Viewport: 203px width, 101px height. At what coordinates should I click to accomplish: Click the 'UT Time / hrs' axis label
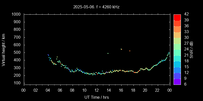coord(96,97)
